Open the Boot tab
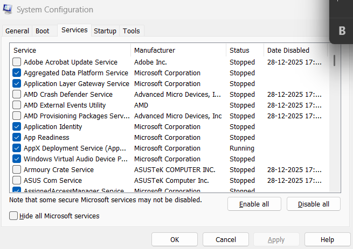This screenshot has width=353, height=249. (42, 31)
